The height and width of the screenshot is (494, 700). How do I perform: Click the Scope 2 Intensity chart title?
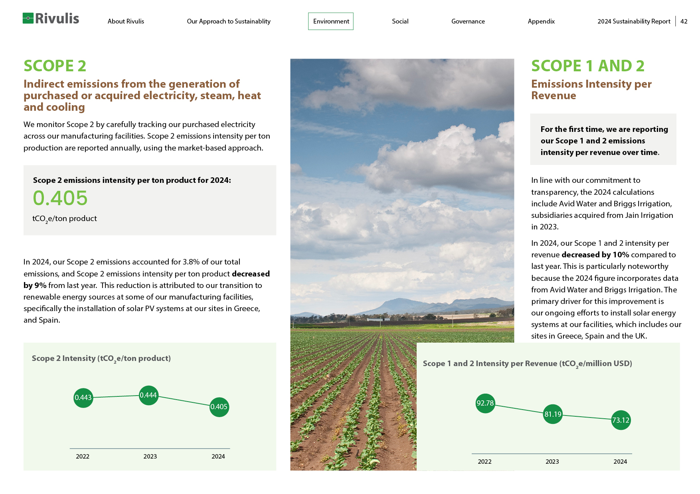101,359
